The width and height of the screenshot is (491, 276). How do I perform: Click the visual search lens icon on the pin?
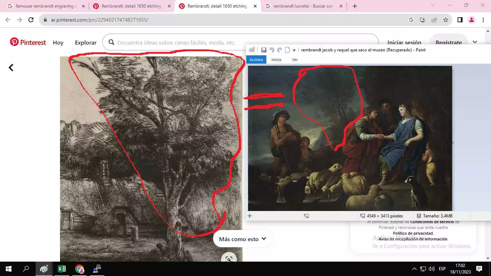(x=229, y=259)
